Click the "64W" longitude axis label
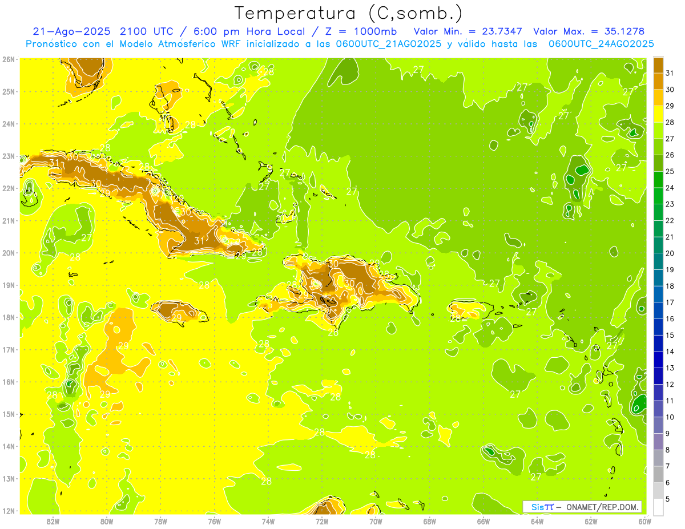 [537, 521]
